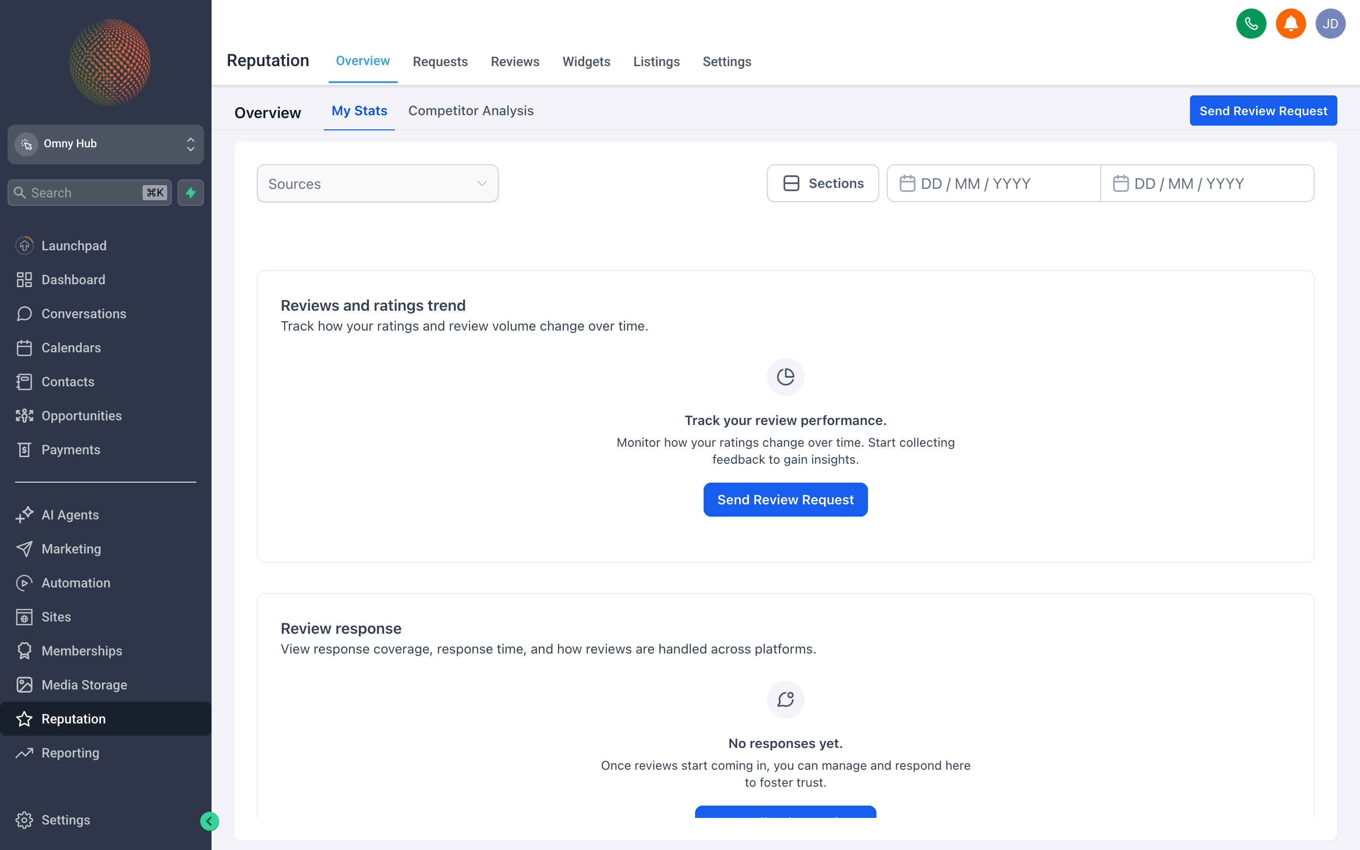
Task: Click the green lightning quick actions icon
Action: click(190, 193)
